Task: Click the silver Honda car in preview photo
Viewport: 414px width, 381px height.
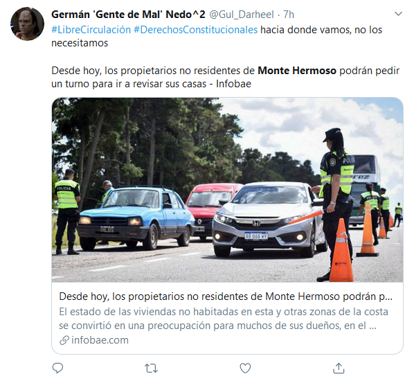Action: 269,220
